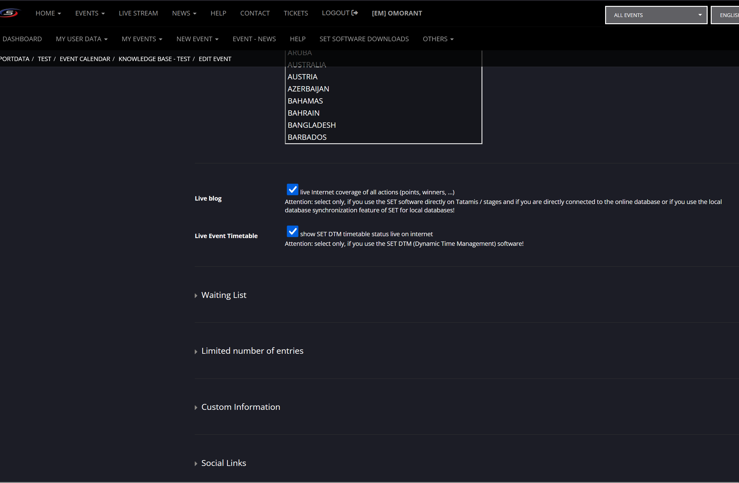Go to Live Stream page

[138, 13]
